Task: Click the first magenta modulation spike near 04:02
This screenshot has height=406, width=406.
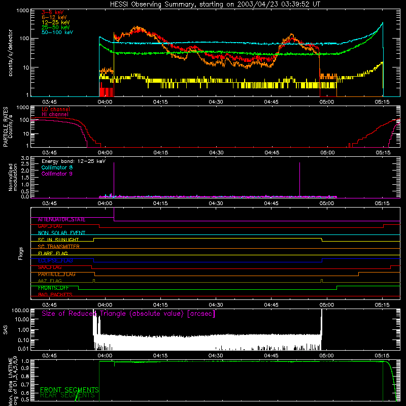Action: coord(114,180)
